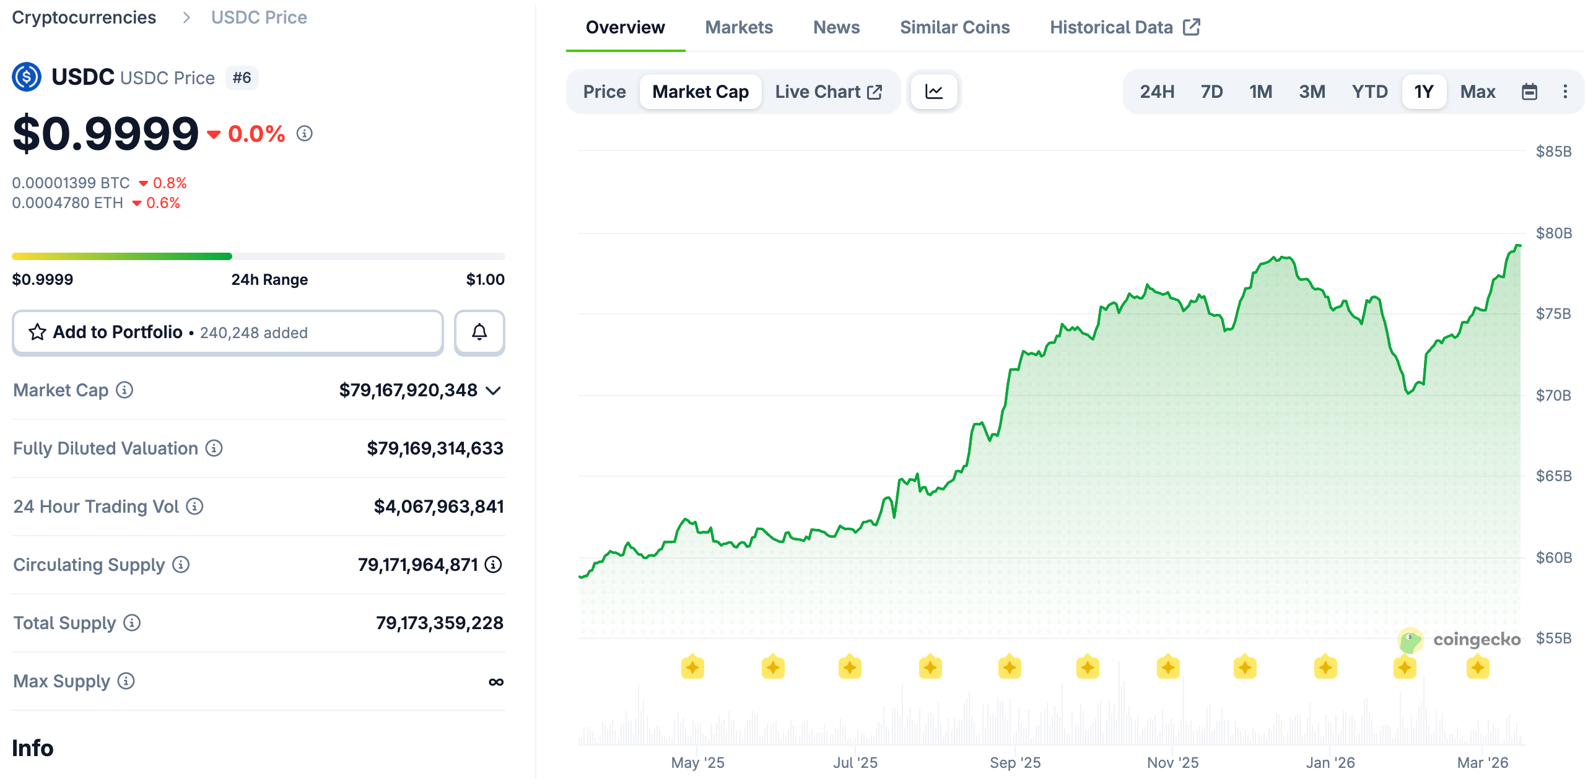Viewport: 1588px width, 779px height.
Task: Click info icon next to price change
Action: pyautogui.click(x=304, y=133)
